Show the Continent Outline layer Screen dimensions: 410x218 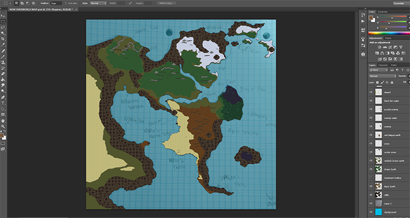pyautogui.click(x=371, y=178)
